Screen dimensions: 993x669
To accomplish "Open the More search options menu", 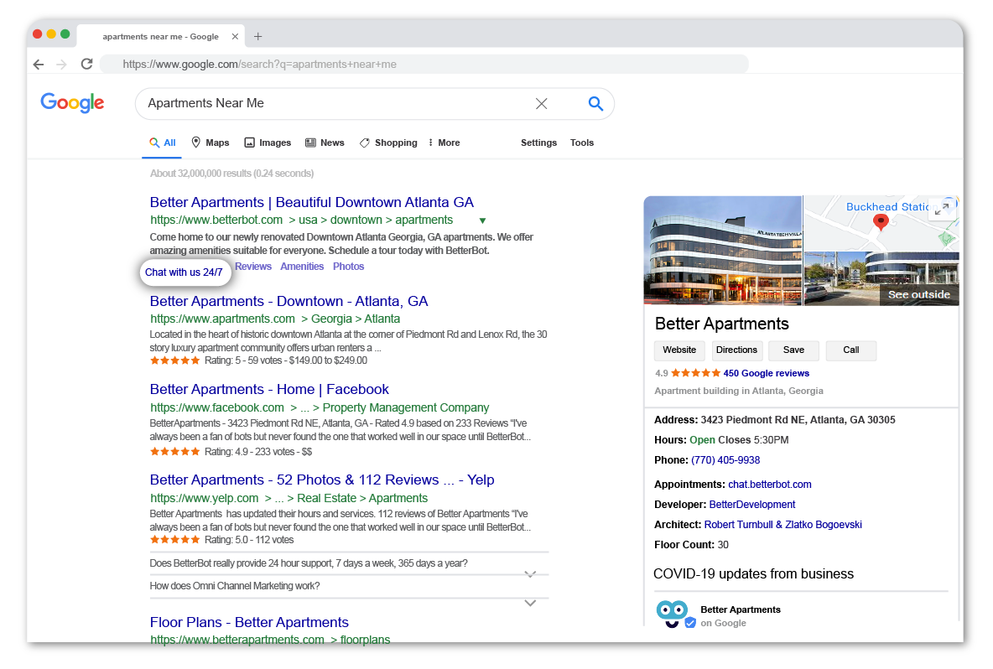I will 445,143.
